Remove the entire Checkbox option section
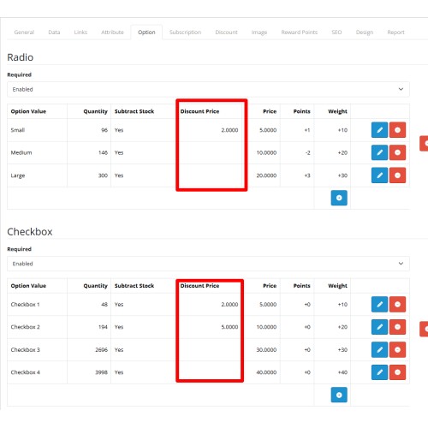This screenshot has height=428, width=428. pyautogui.click(x=424, y=329)
